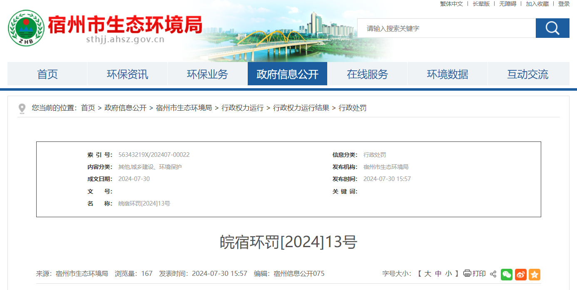Share to WeChat

(507, 274)
